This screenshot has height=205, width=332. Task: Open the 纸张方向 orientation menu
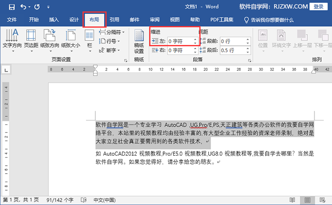coord(49,40)
